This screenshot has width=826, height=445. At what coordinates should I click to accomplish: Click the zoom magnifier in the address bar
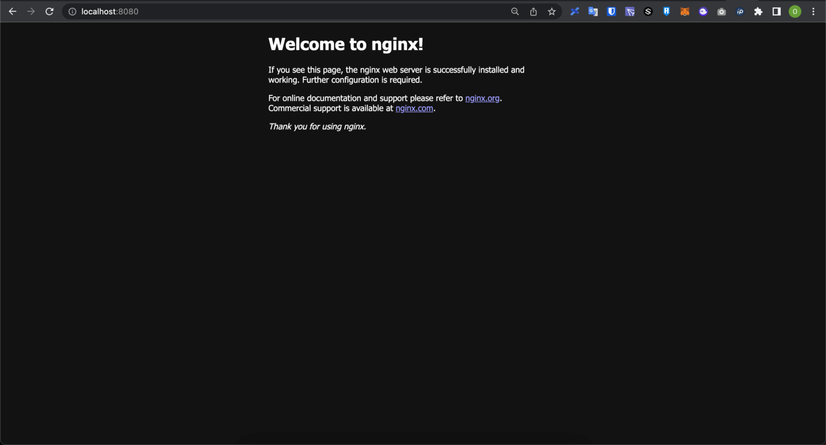515,11
